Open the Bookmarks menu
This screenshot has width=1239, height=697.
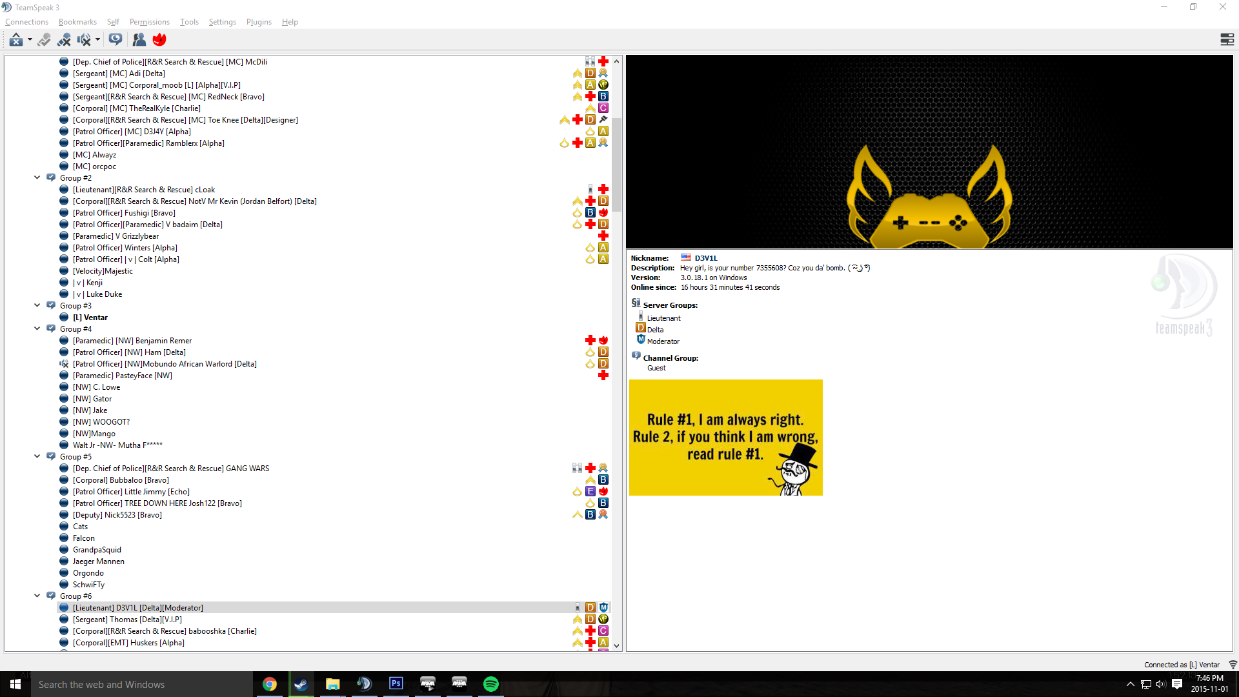tap(77, 22)
